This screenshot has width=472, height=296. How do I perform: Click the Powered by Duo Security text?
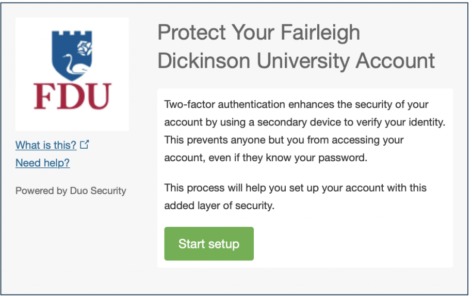click(x=71, y=191)
